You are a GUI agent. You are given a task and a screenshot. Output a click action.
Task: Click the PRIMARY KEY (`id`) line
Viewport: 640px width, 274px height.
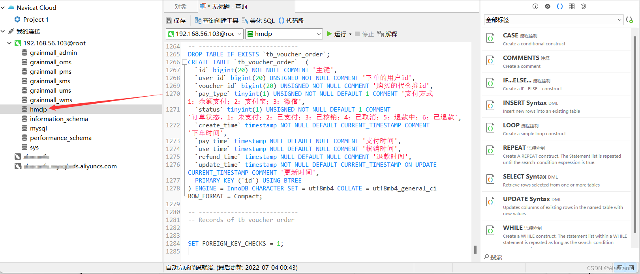[x=248, y=181]
